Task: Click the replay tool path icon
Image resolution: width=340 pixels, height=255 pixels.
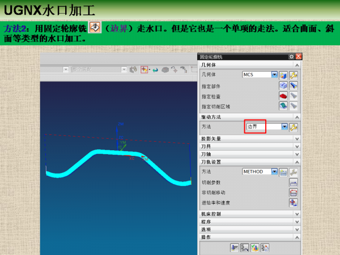Action: pos(245,248)
